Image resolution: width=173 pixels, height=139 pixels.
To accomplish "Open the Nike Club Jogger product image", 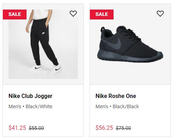I will pos(43,44).
